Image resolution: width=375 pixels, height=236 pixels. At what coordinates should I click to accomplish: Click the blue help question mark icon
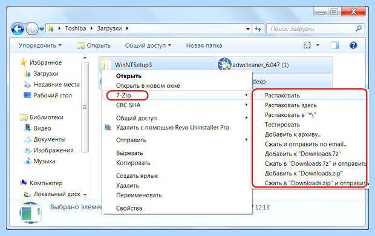point(353,45)
